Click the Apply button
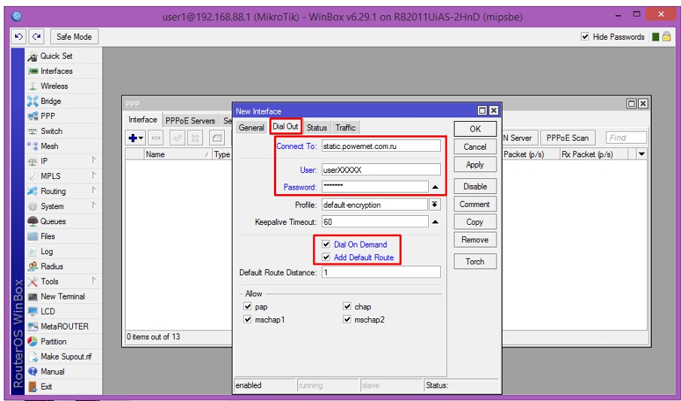Screen dimensions: 681x401 (475, 165)
